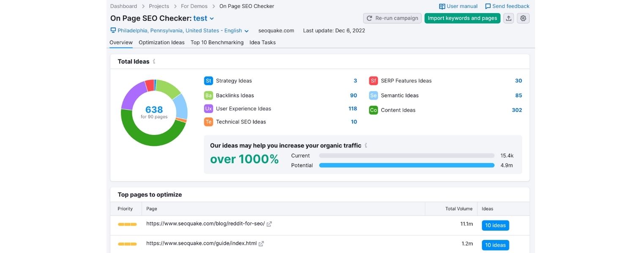634x253 pixels.
Task: Open the campaign settings gear icon
Action: tap(523, 18)
